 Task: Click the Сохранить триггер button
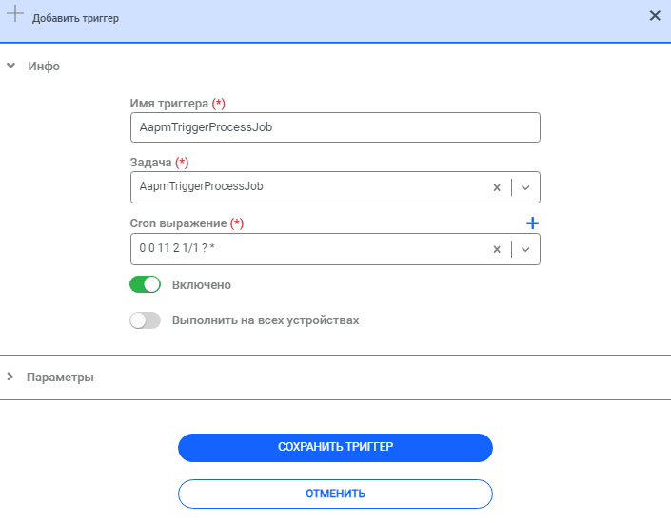[335, 447]
